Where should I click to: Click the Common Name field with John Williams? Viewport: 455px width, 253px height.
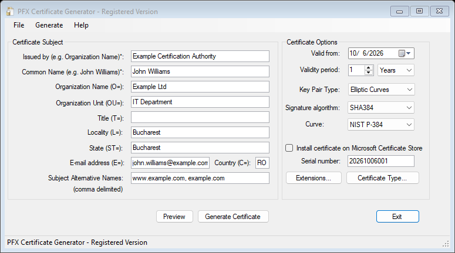[200, 71]
